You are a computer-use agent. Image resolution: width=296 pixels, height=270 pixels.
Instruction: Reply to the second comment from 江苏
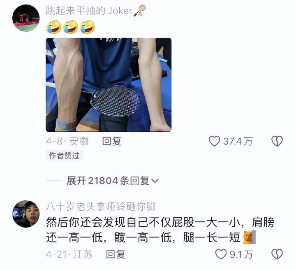click(x=116, y=254)
